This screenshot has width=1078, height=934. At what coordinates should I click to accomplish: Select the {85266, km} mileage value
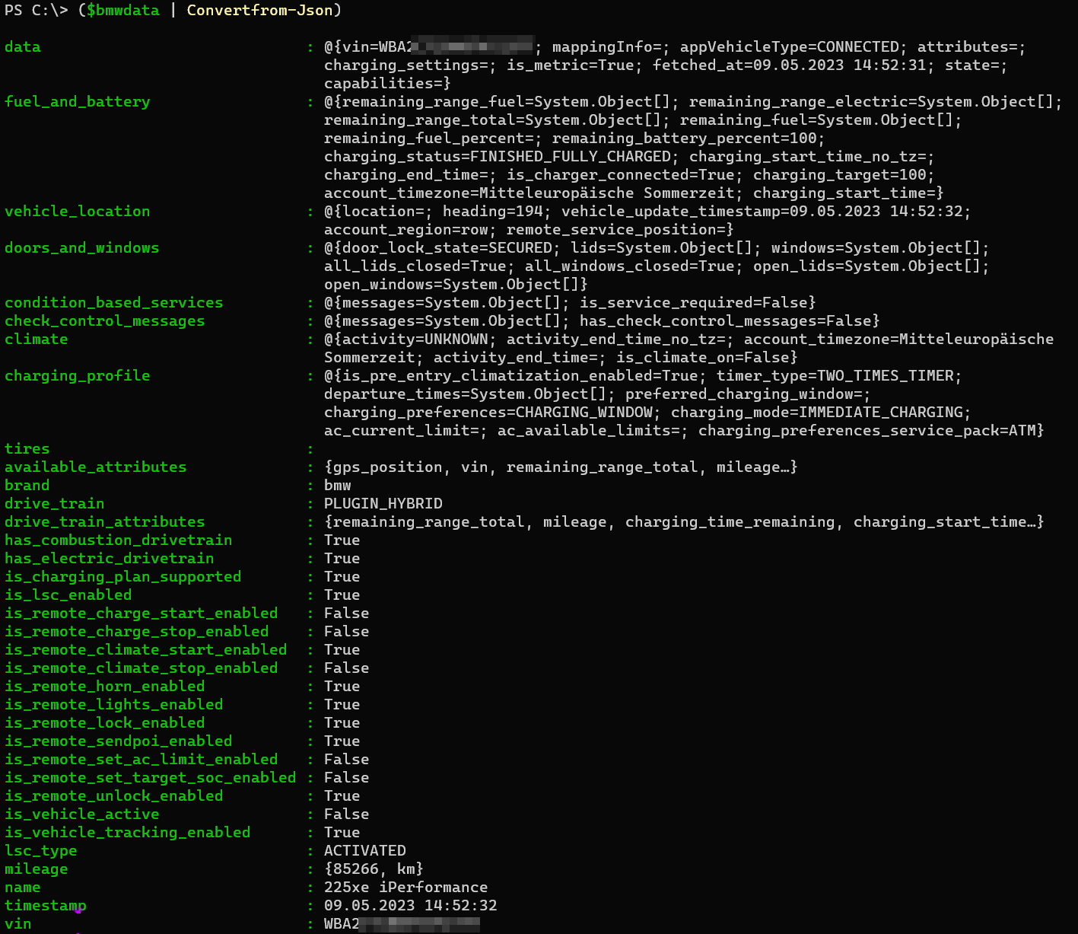coord(374,869)
